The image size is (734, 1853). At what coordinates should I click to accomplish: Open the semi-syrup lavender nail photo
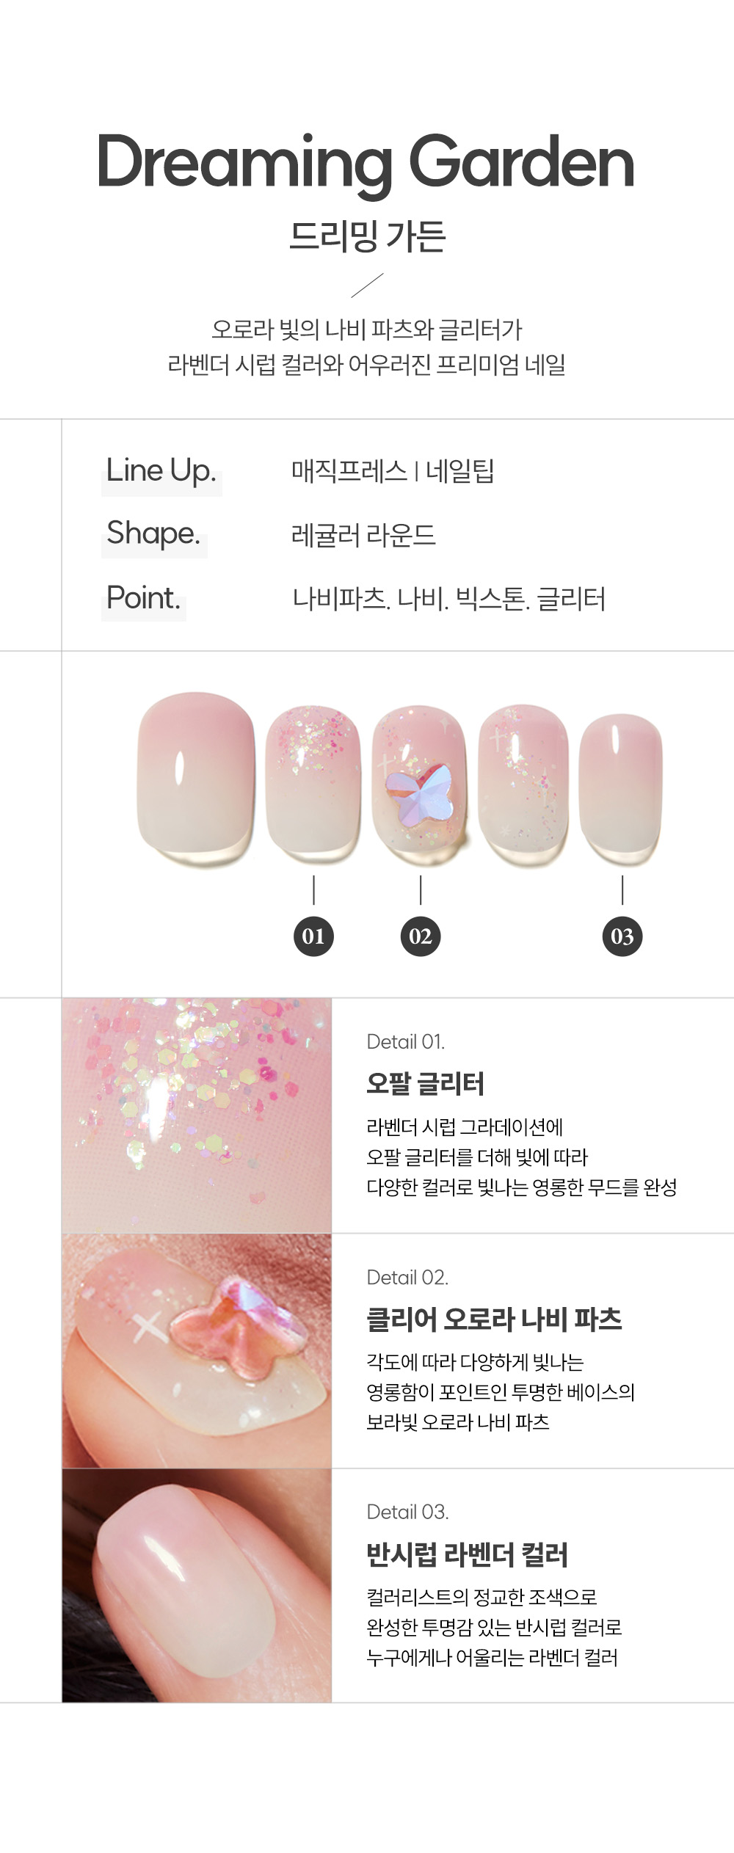197,1586
